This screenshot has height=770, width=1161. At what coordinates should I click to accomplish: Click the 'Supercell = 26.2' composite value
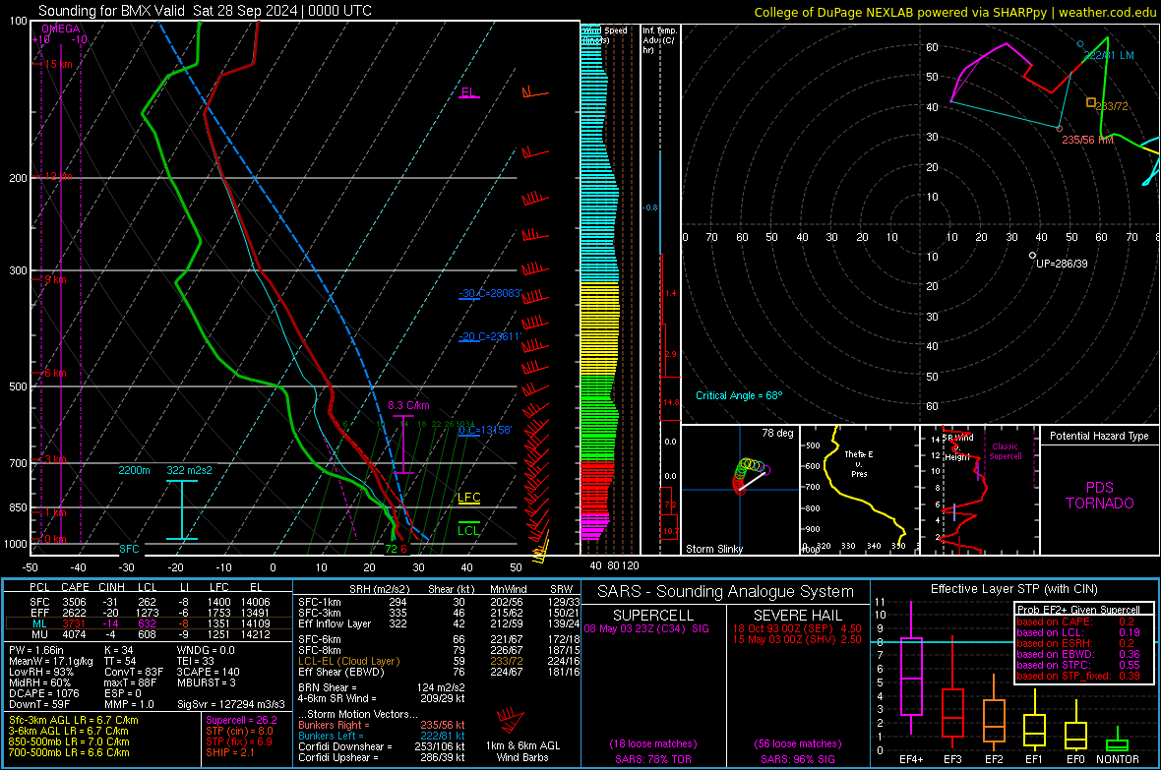(241, 721)
